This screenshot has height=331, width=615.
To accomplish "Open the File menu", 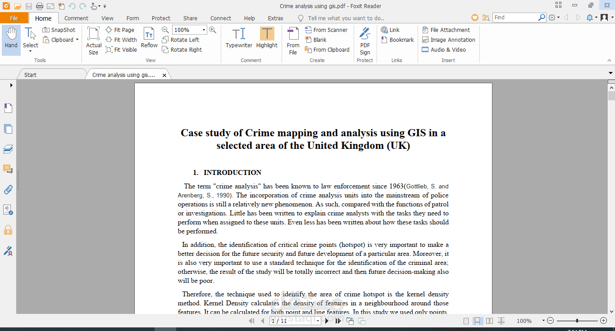I will [x=14, y=18].
